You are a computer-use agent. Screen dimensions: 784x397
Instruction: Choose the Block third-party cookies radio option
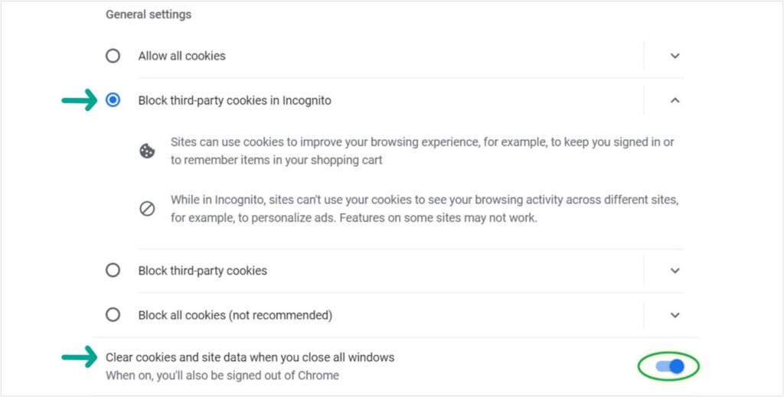coord(113,270)
